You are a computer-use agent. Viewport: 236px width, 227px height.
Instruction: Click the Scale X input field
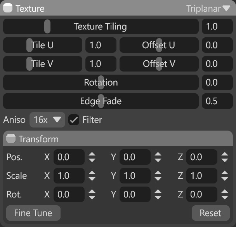point(69,176)
